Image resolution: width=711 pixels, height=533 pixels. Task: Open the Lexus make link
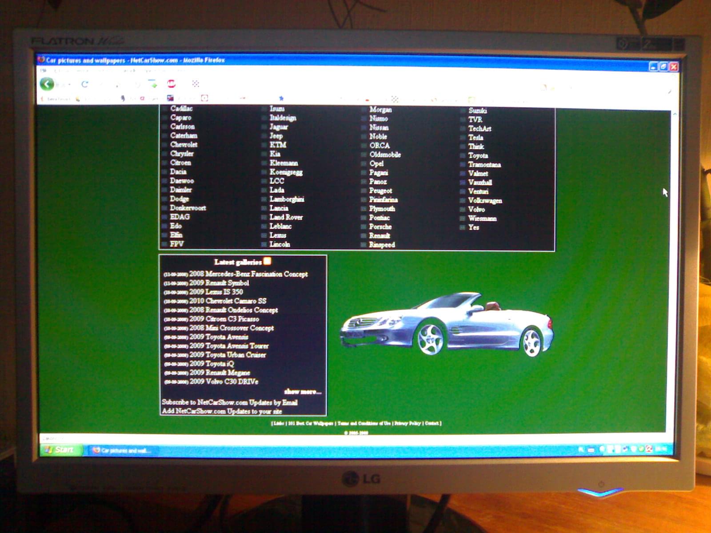tap(278, 235)
